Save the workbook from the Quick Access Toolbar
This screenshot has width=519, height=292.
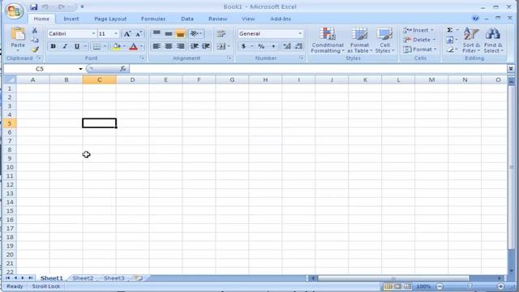[x=33, y=7]
